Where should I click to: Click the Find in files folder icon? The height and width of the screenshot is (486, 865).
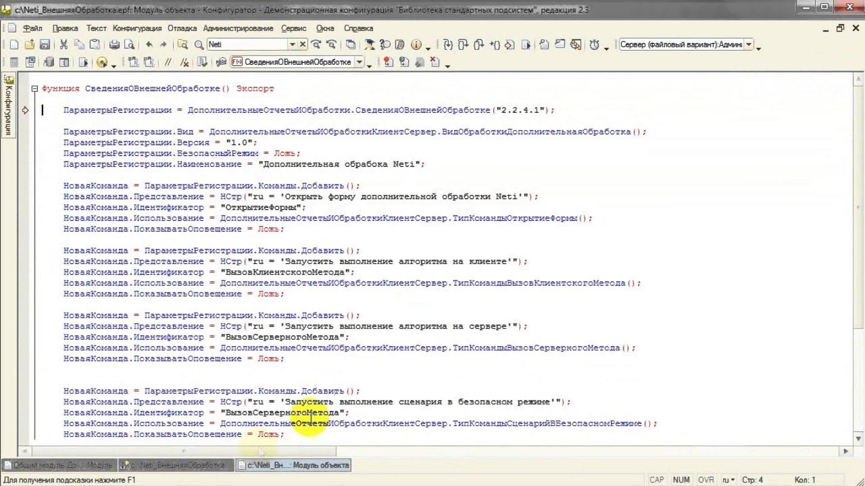pyautogui.click(x=182, y=45)
